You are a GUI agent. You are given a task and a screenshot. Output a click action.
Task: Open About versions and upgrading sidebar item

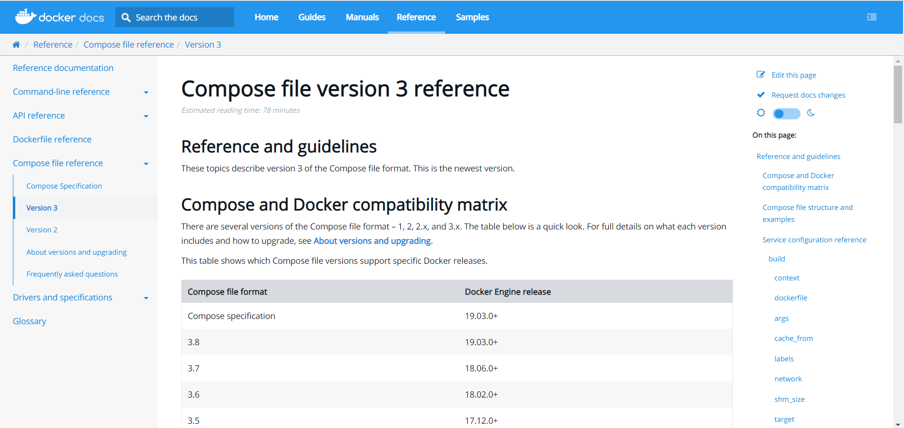click(x=77, y=252)
